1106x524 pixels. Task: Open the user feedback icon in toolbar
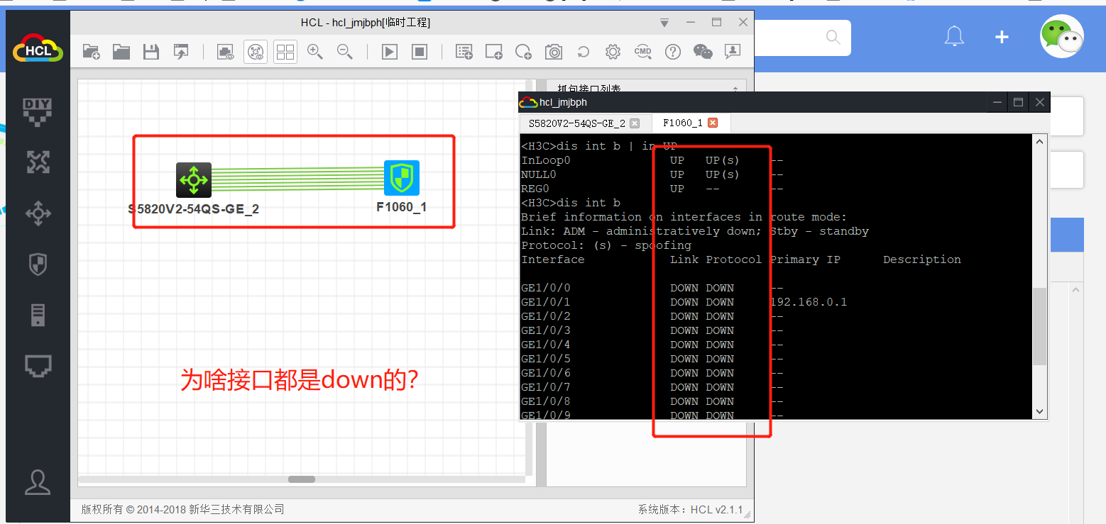point(733,51)
